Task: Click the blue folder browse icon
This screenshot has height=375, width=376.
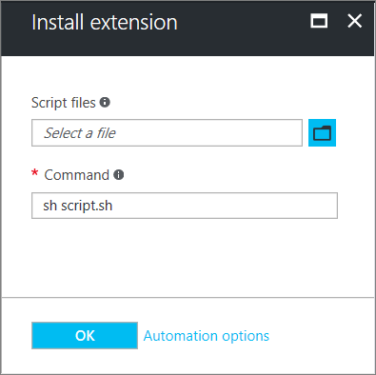Action: 322,133
